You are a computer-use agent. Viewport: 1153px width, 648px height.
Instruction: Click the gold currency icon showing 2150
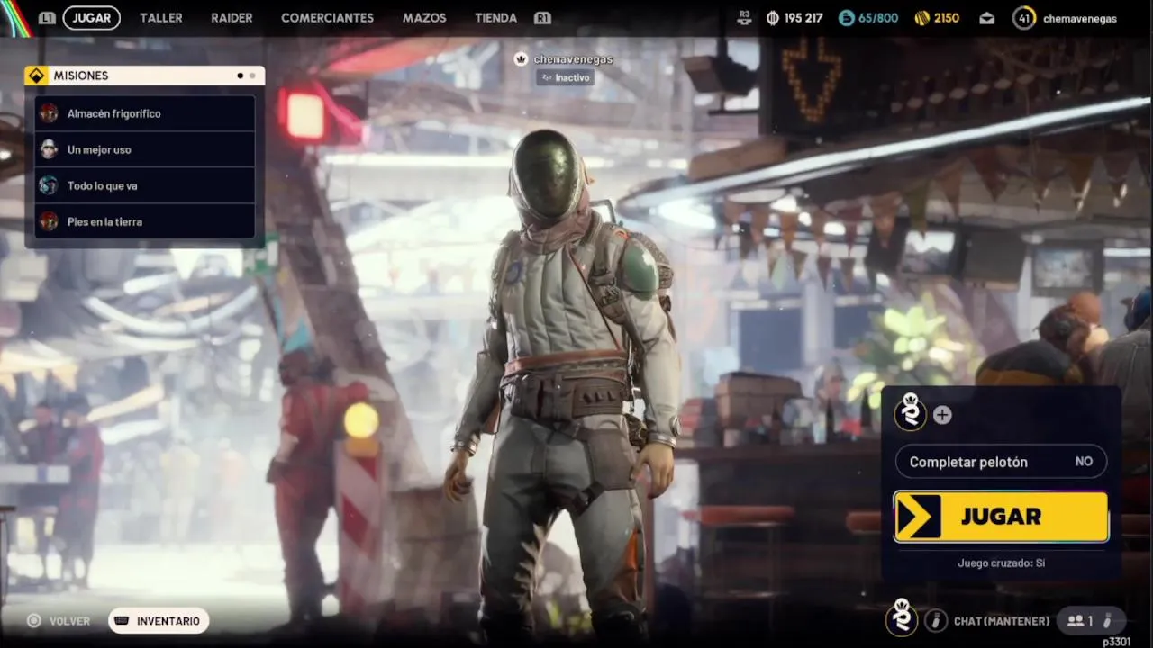[921, 18]
